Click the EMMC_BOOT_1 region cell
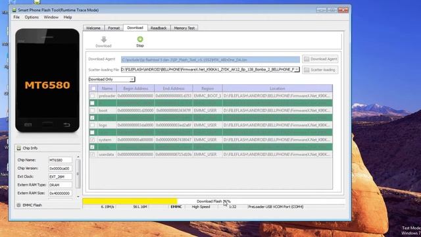The height and width of the screenshot is (237, 421). coord(208,95)
